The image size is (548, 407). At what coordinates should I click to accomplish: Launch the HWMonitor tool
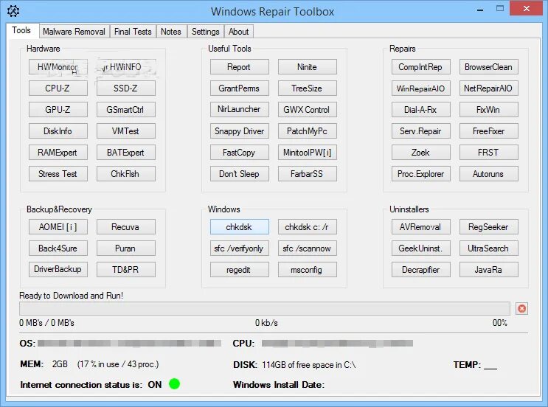(x=58, y=66)
